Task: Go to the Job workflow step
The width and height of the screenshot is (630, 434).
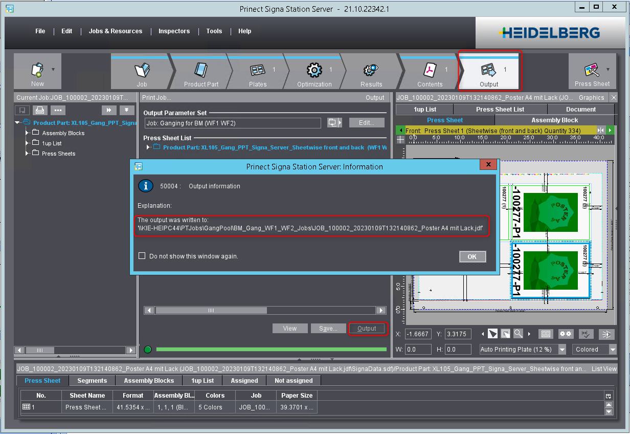Action: [x=142, y=71]
